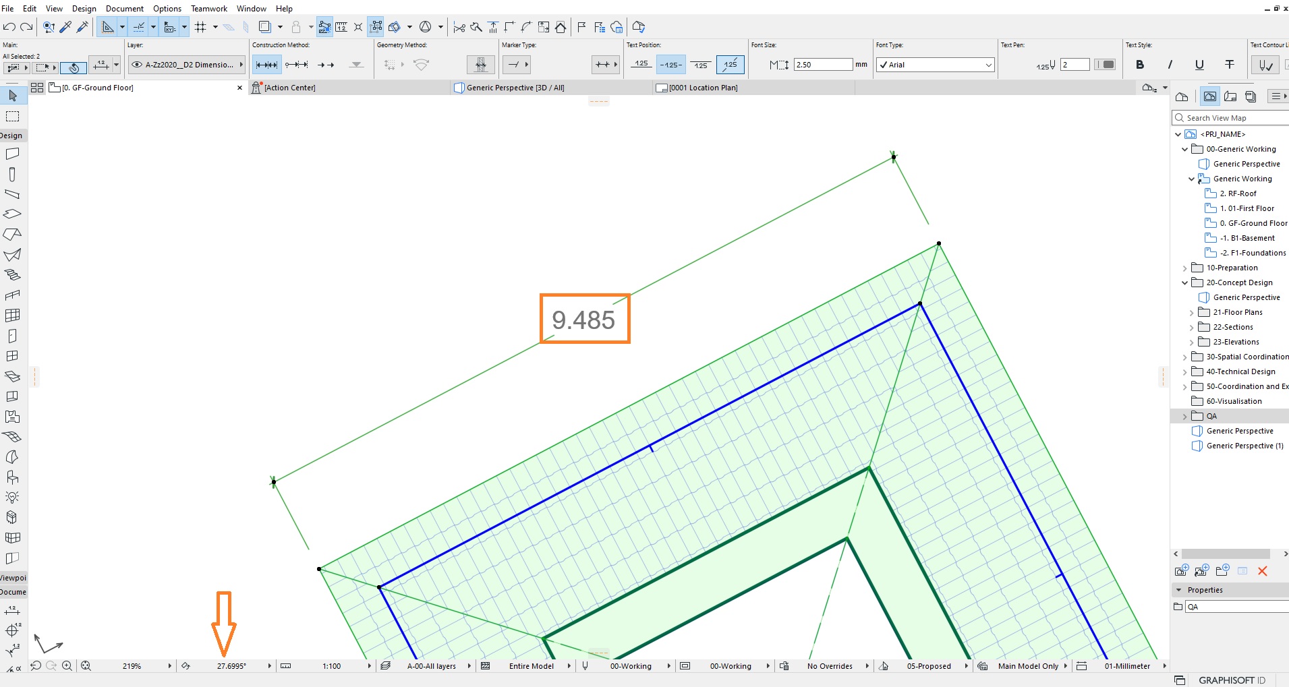Select the Wall tool
1289x687 pixels.
click(12, 154)
